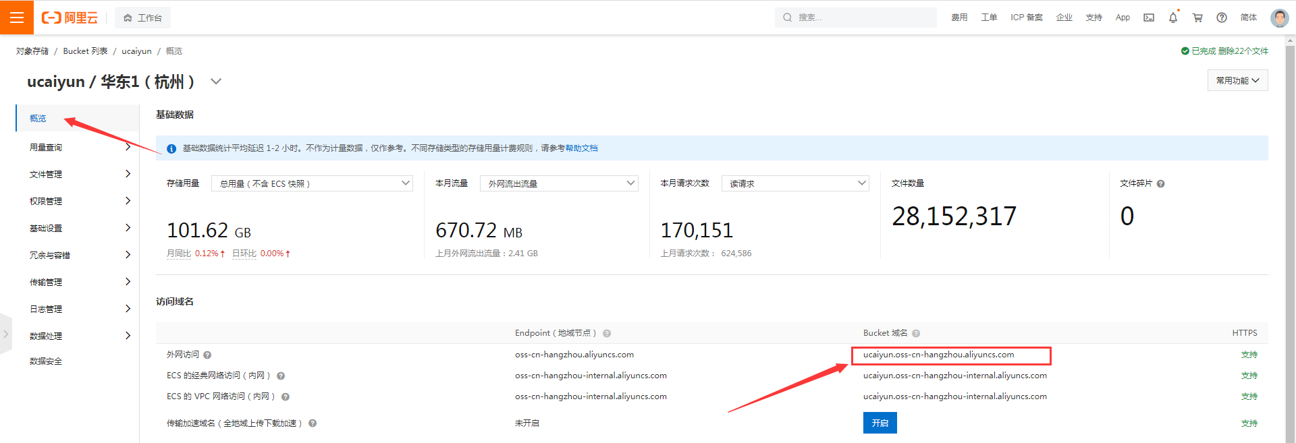Select external endpoint oss-cn-hangzhou.aliyuncs.com
1296x443 pixels.
pos(574,355)
